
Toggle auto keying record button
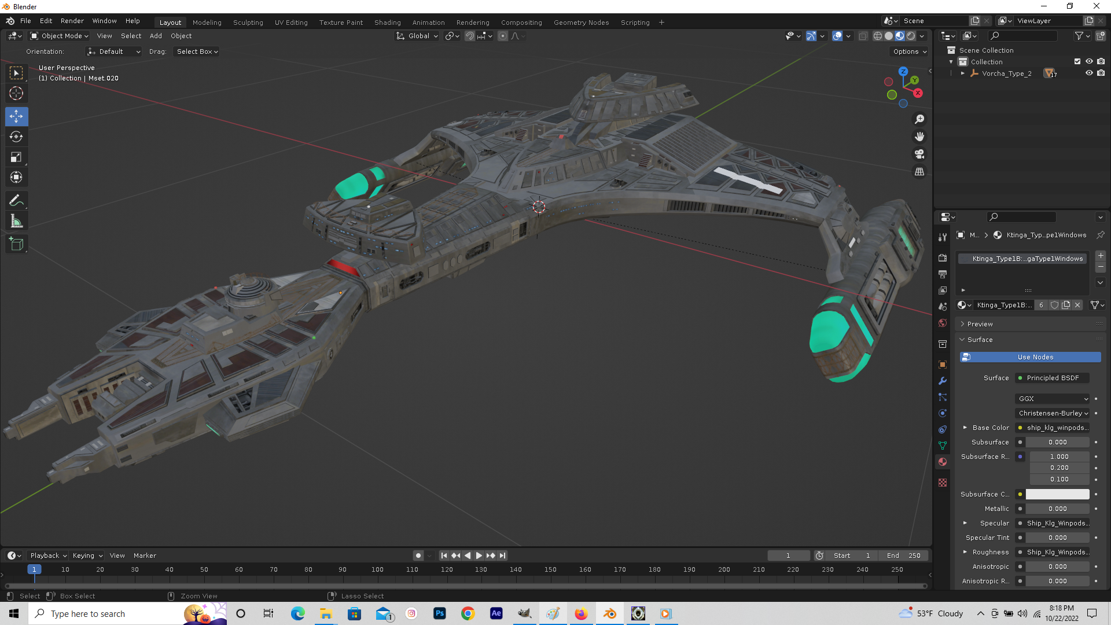click(418, 556)
